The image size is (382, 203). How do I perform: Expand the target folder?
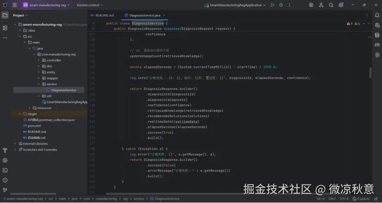(20, 114)
